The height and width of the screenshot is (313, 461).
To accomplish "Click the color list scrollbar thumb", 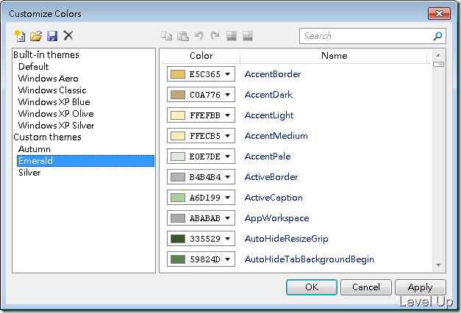I will tap(438, 65).
